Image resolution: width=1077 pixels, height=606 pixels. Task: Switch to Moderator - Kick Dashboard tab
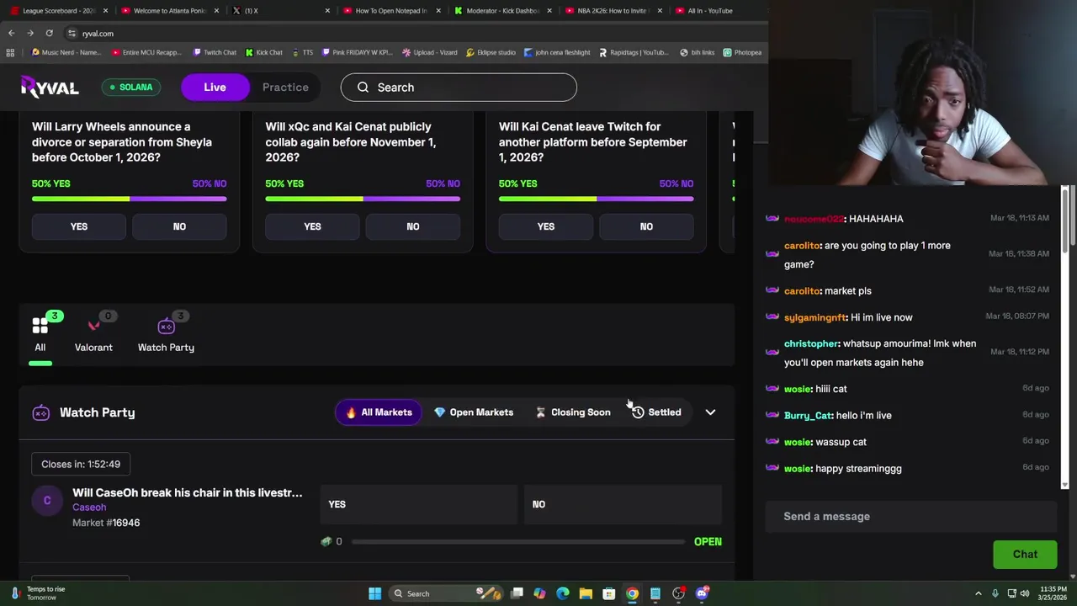coord(502,11)
